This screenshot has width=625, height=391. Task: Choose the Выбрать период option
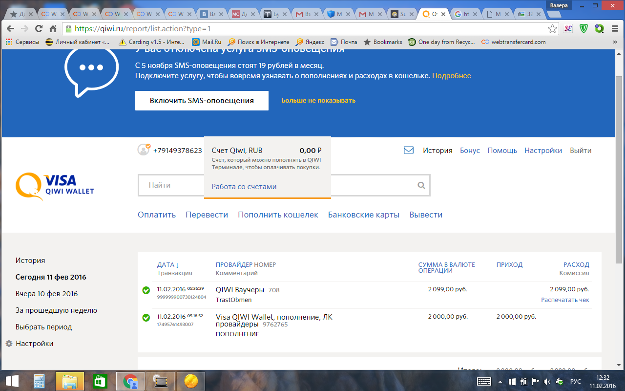[43, 327]
